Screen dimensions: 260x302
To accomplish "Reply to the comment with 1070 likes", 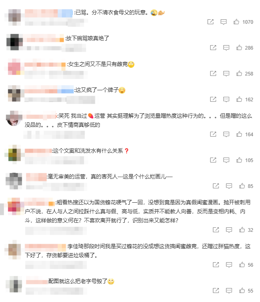I will [x=223, y=22].
